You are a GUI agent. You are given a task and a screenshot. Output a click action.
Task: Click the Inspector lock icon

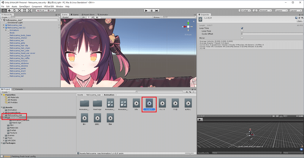(x=300, y=15)
